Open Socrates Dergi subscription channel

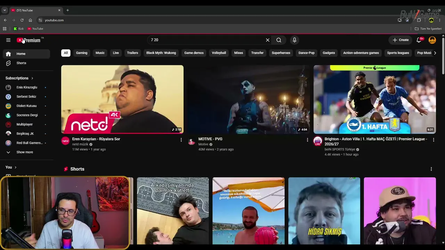point(26,115)
